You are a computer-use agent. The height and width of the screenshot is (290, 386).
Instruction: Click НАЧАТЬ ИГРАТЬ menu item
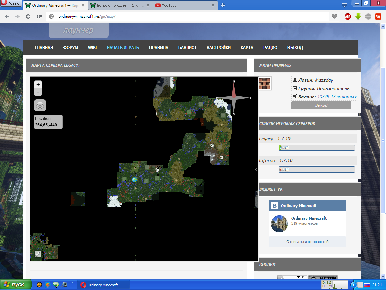coord(123,48)
